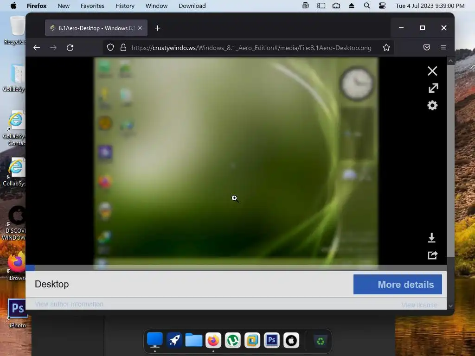Open VirtualBox-style cube dock icon
Image resolution: width=475 pixels, height=356 pixels.
(x=252, y=340)
